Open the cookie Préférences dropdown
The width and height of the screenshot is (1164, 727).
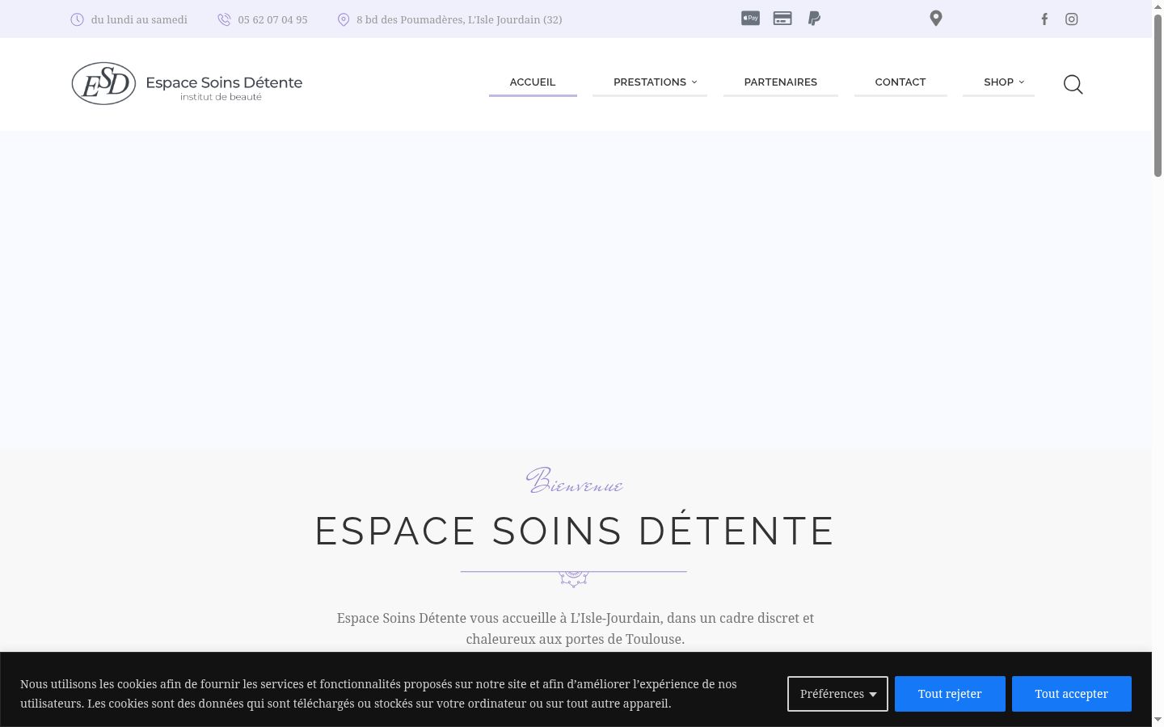click(837, 694)
